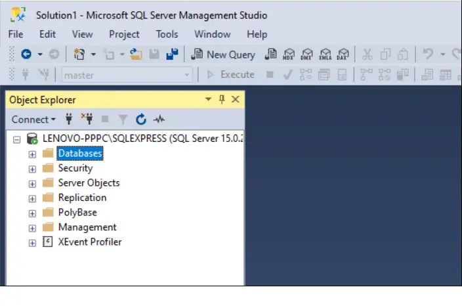Viewport: 462px width, 306px height.
Task: Collapse the LENOVO-PPPC\SQLEXPRESS server node
Action: pos(17,139)
